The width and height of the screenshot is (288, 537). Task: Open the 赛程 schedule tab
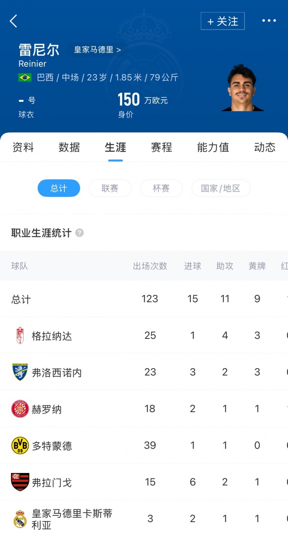pyautogui.click(x=162, y=147)
